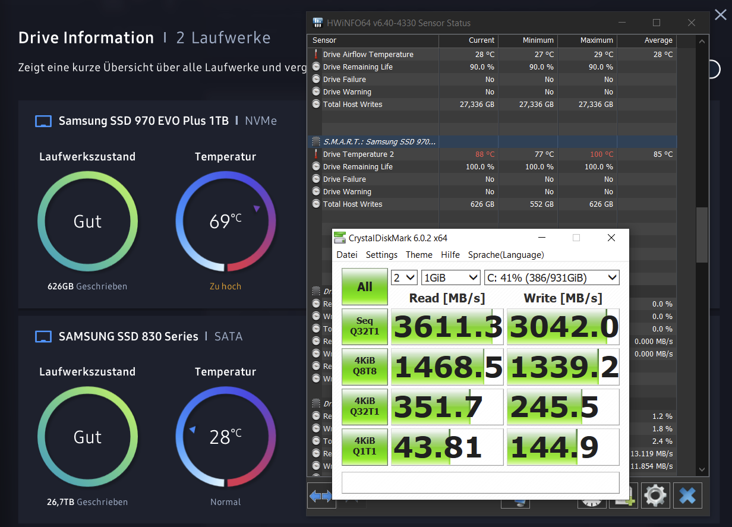Image resolution: width=732 pixels, height=527 pixels.
Task: Click the Sensor column header in HWiNFO
Action: point(373,40)
